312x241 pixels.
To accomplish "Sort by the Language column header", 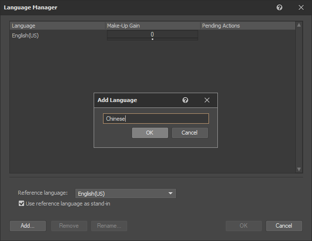I will [x=58, y=26].
